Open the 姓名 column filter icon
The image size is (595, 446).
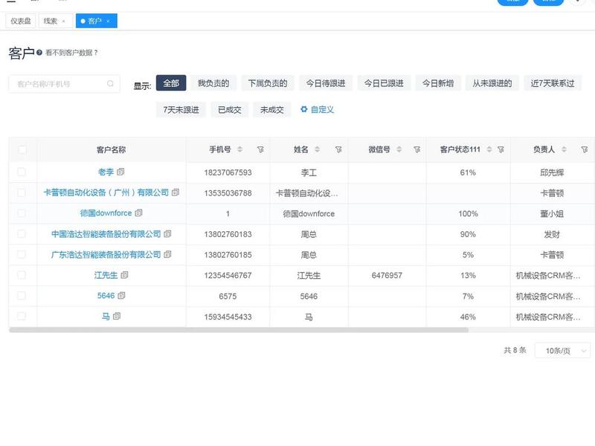tap(338, 149)
